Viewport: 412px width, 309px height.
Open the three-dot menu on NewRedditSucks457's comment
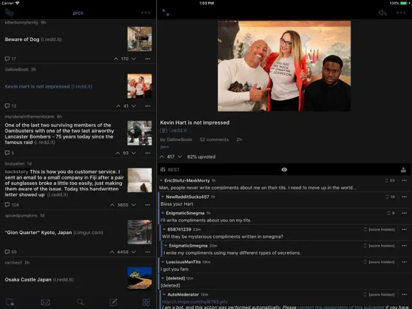pos(404,196)
